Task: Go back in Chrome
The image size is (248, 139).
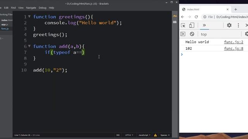Action: [183, 17]
